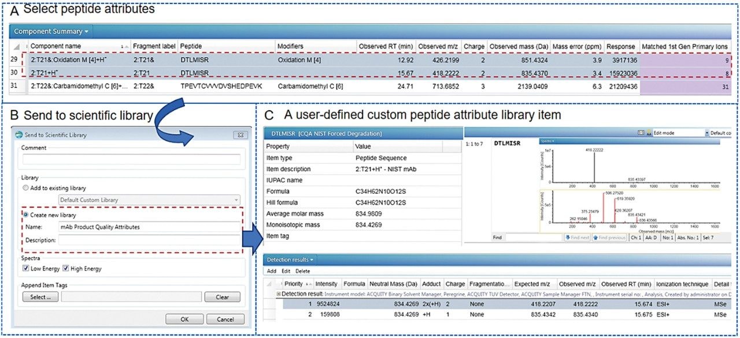Click Delete in Detection results menu
740x338 pixels.
[303, 271]
